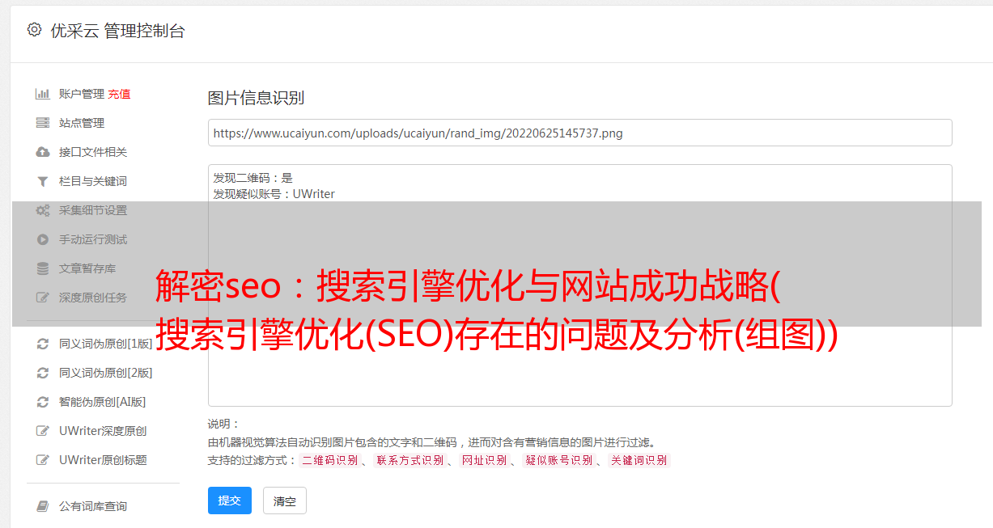Viewport: 993px width, 528px height.
Task: Click the 联系方式识别 tag
Action: (410, 460)
